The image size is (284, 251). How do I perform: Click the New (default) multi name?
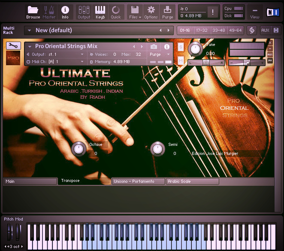tap(54, 30)
